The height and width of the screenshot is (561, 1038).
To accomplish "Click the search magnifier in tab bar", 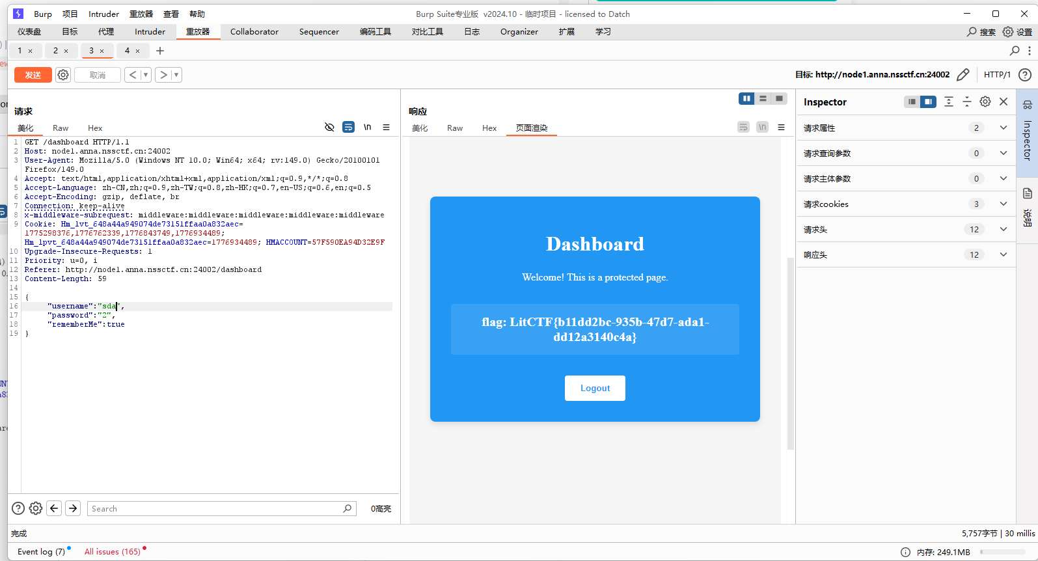I will tap(1015, 51).
